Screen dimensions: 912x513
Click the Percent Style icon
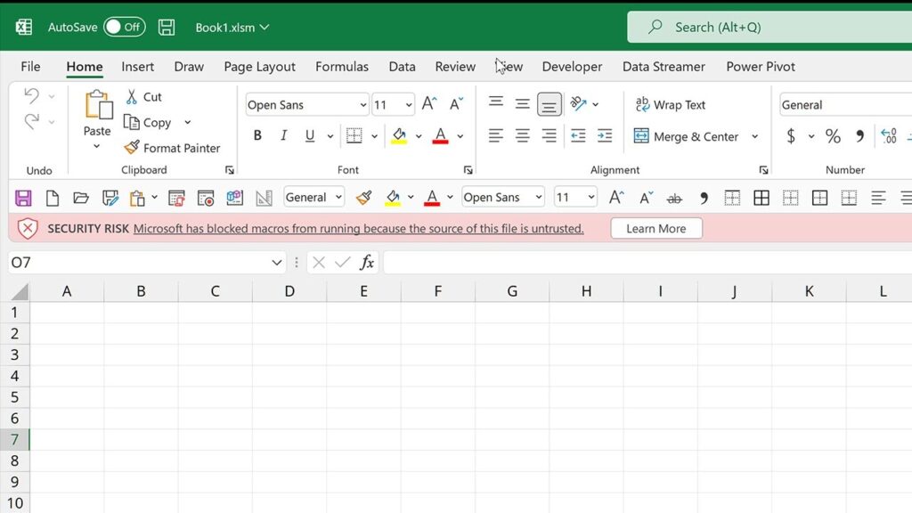pos(832,136)
